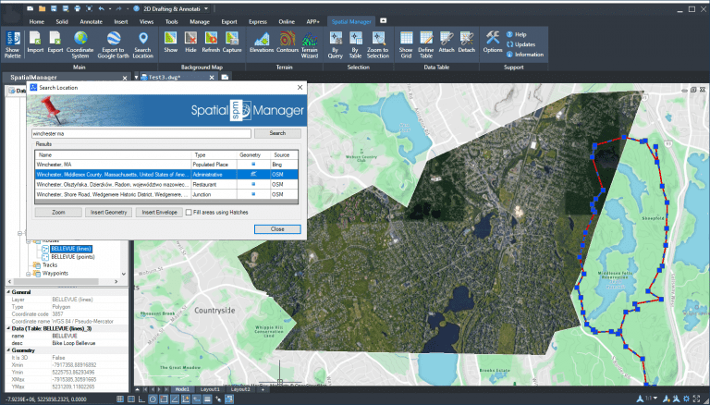710x405 pixels.
Task: Select the Tracks tree item
Action: point(50,265)
